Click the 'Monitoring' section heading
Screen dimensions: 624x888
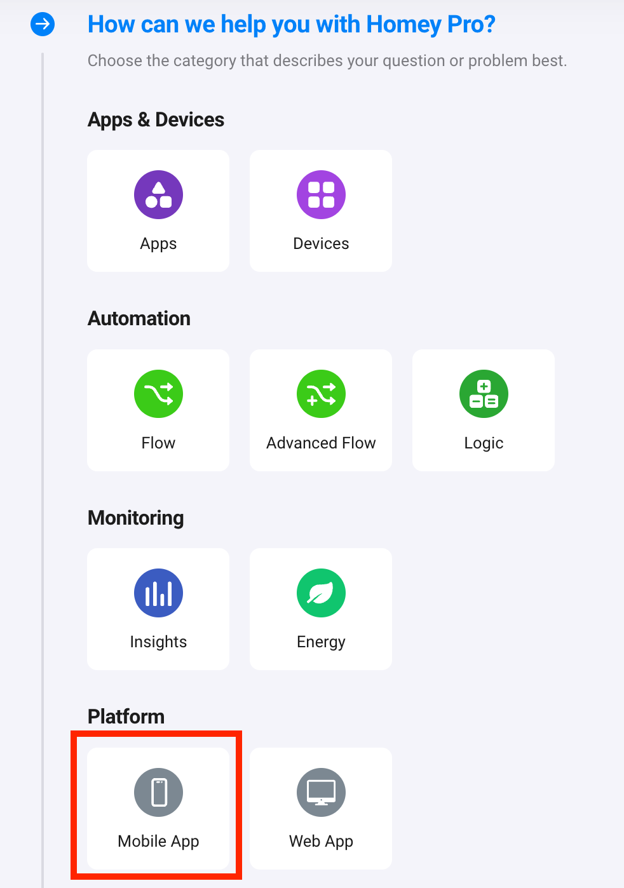pos(136,518)
